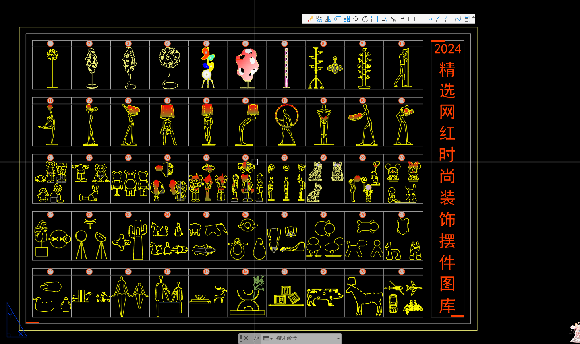Select the round ball floor lamp drawing

pos(52,68)
